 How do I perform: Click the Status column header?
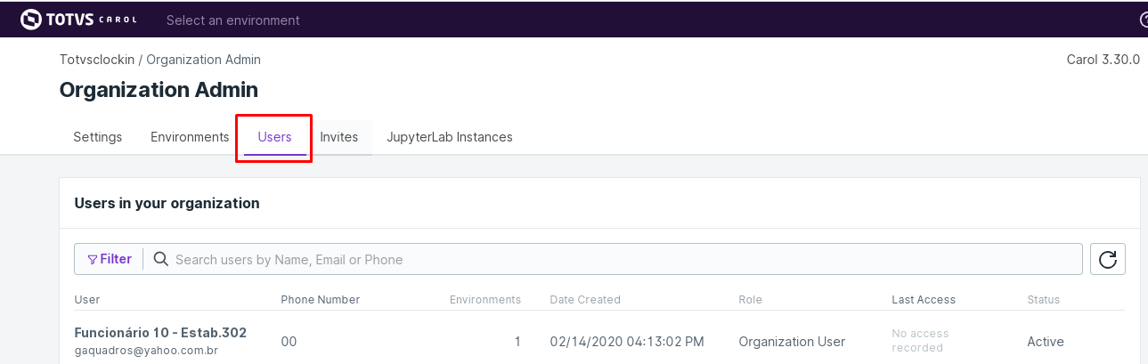[1043, 300]
